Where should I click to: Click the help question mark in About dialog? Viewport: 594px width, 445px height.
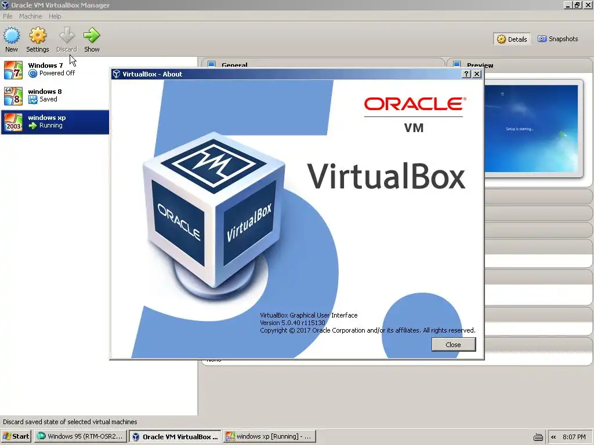(x=467, y=74)
